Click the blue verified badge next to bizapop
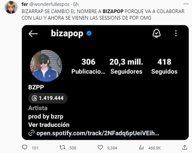192x153 pixels. pos(89,33)
